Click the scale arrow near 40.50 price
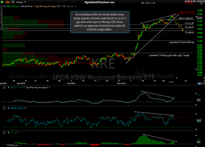205x147 pixels. [196, 69]
